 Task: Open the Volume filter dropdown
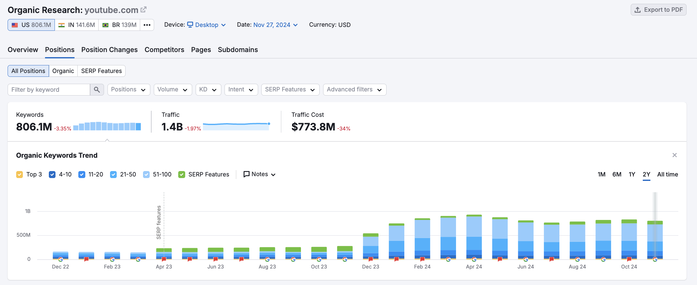pyautogui.click(x=173, y=89)
